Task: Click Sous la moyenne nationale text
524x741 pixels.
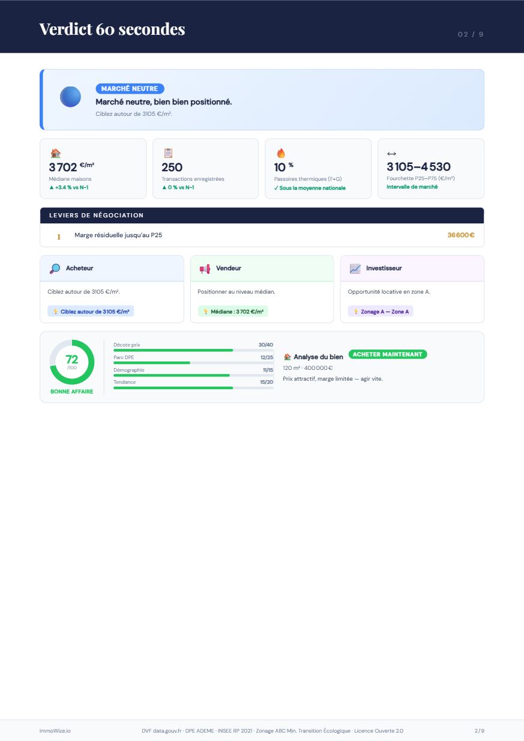Action: 310,188
